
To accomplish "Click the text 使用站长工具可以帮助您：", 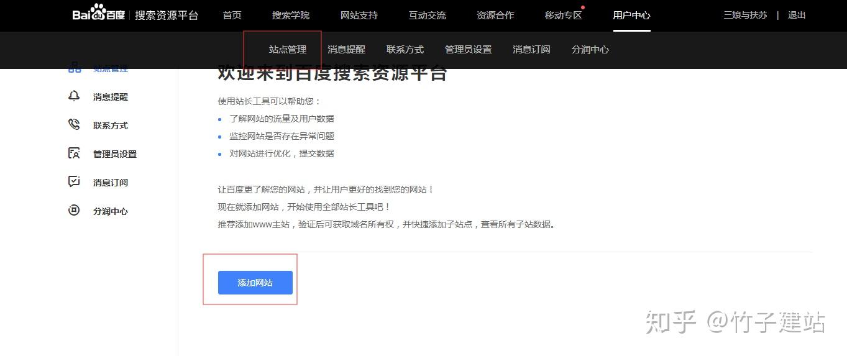I will point(270,101).
